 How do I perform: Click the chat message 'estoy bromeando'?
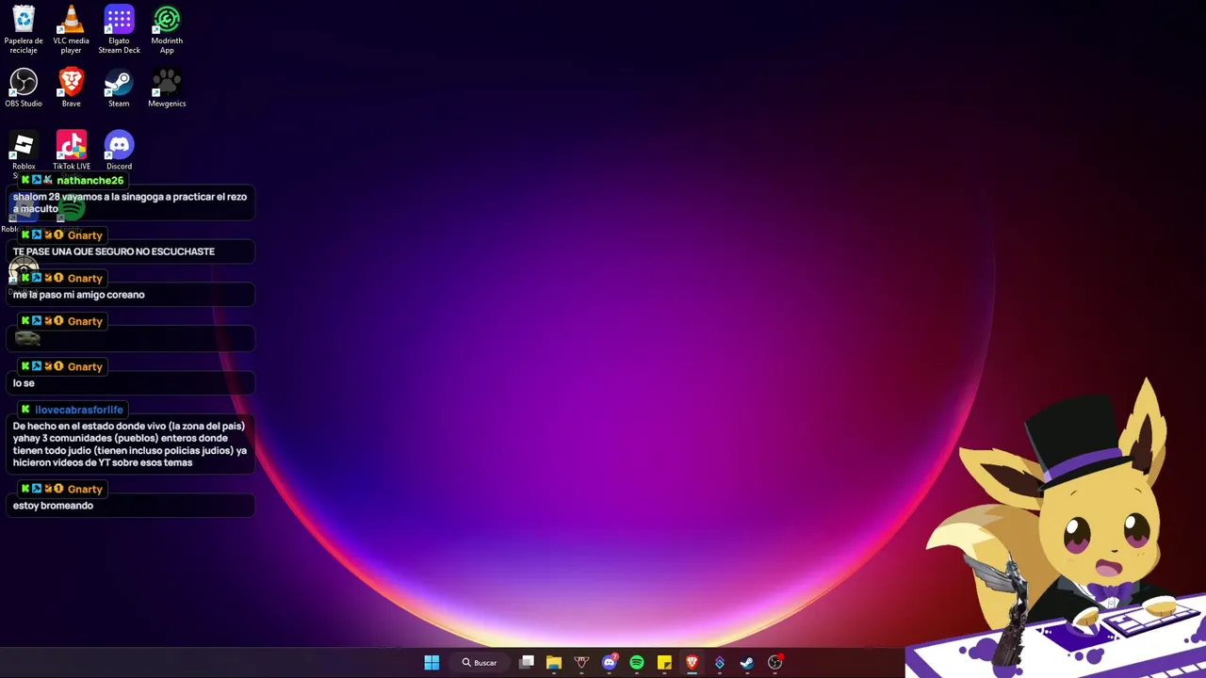[53, 506]
